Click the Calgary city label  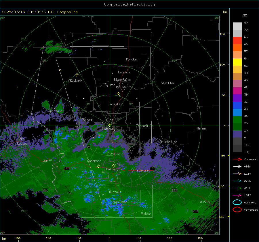click(x=112, y=169)
